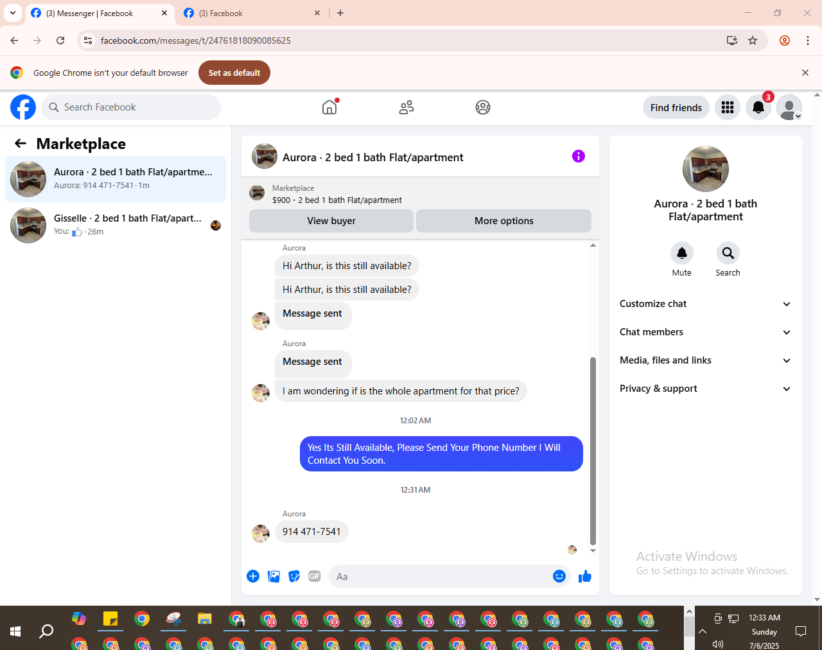Close the Messenger | Facebook tab
Screen dimensions: 822x650
164,13
